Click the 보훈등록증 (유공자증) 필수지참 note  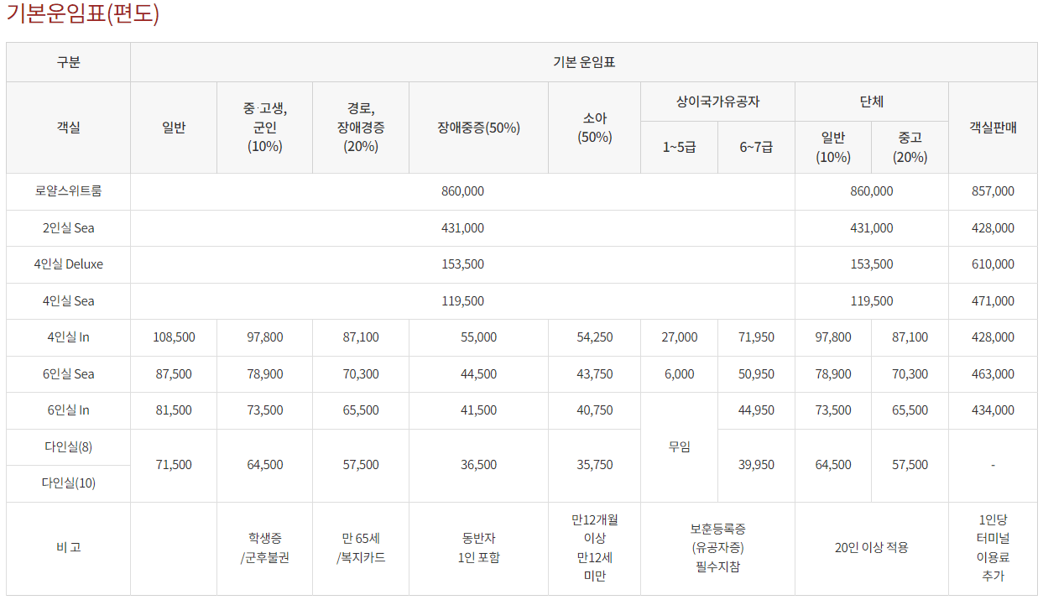pos(717,548)
